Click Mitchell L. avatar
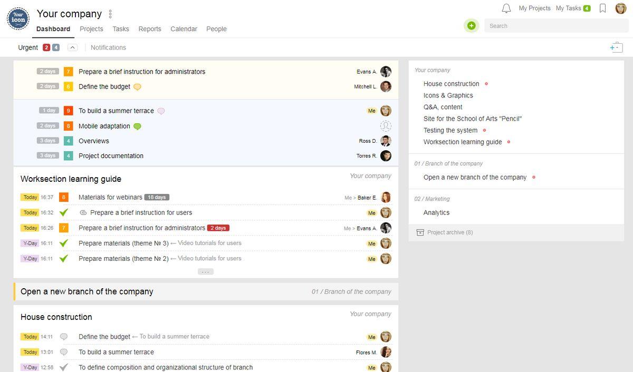 point(386,86)
